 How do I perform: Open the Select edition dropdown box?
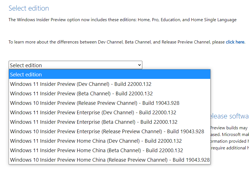coord(75,65)
